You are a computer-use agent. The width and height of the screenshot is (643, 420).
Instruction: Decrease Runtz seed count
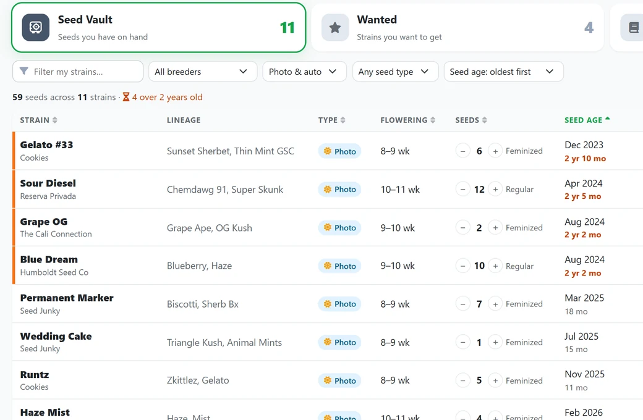[462, 380]
